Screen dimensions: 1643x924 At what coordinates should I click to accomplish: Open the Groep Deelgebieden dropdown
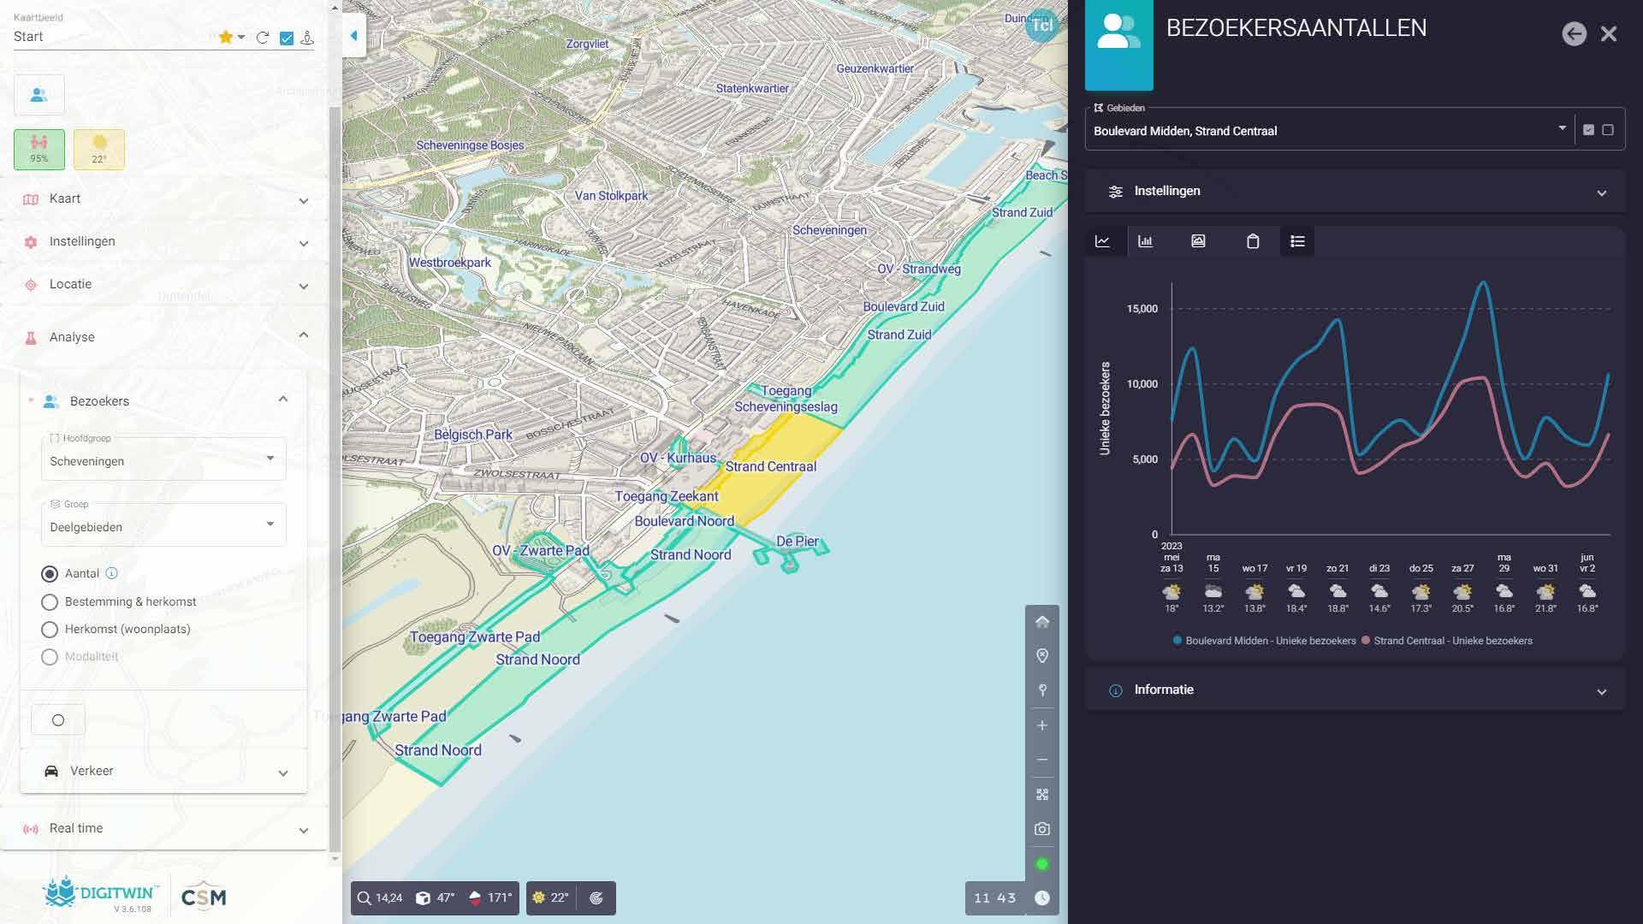163,526
